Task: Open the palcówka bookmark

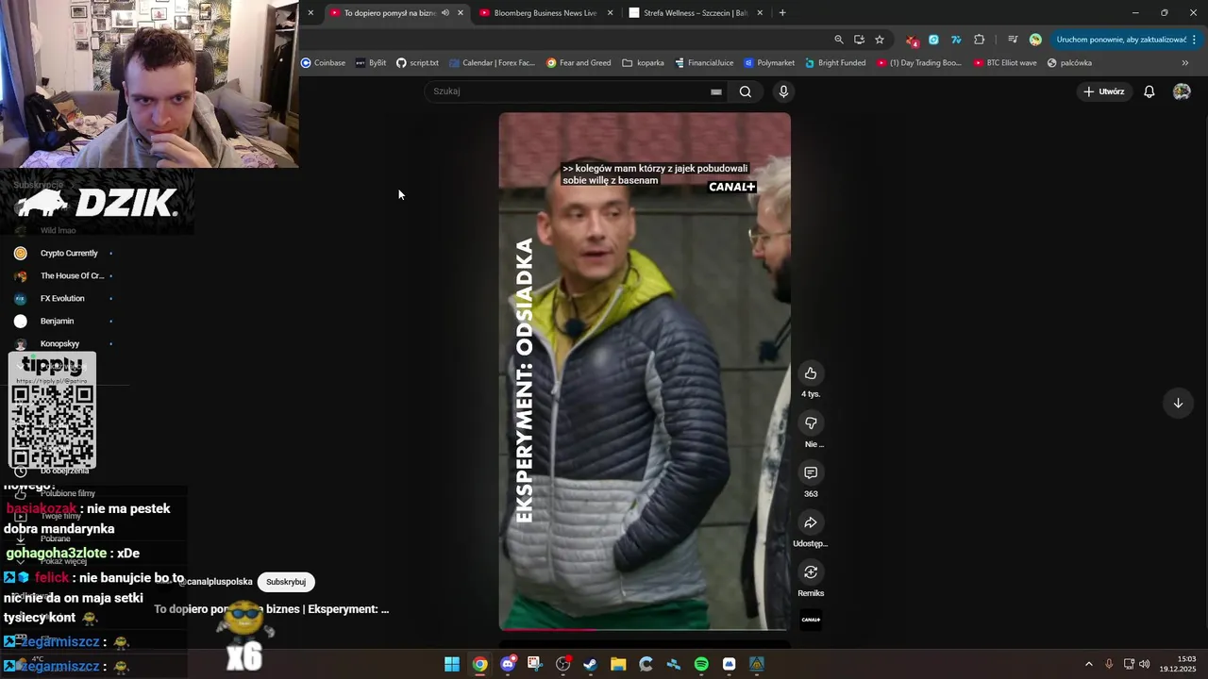Action: [x=1069, y=63]
